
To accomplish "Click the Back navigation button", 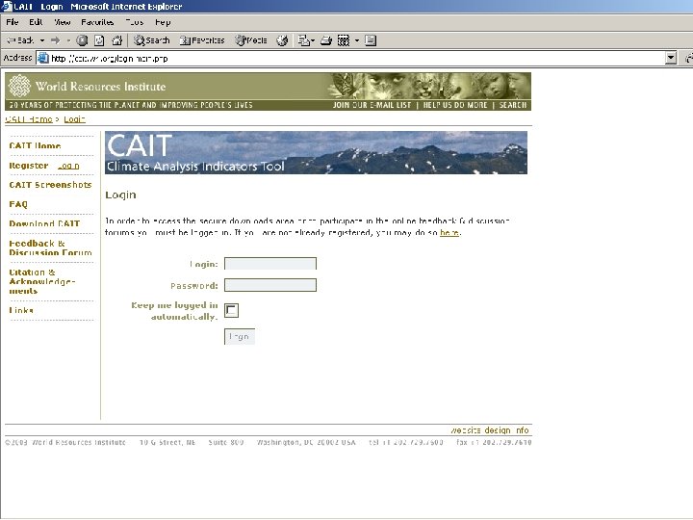I will (x=20, y=40).
